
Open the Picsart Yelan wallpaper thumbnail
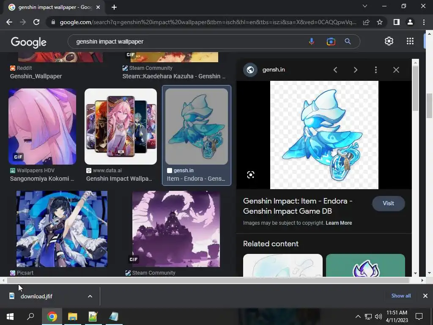[x=62, y=229]
